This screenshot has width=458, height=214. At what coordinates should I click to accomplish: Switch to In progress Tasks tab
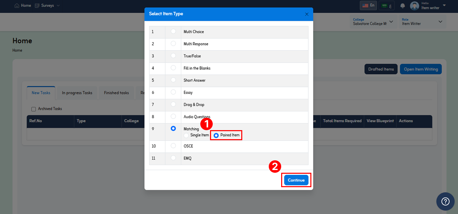77,93
